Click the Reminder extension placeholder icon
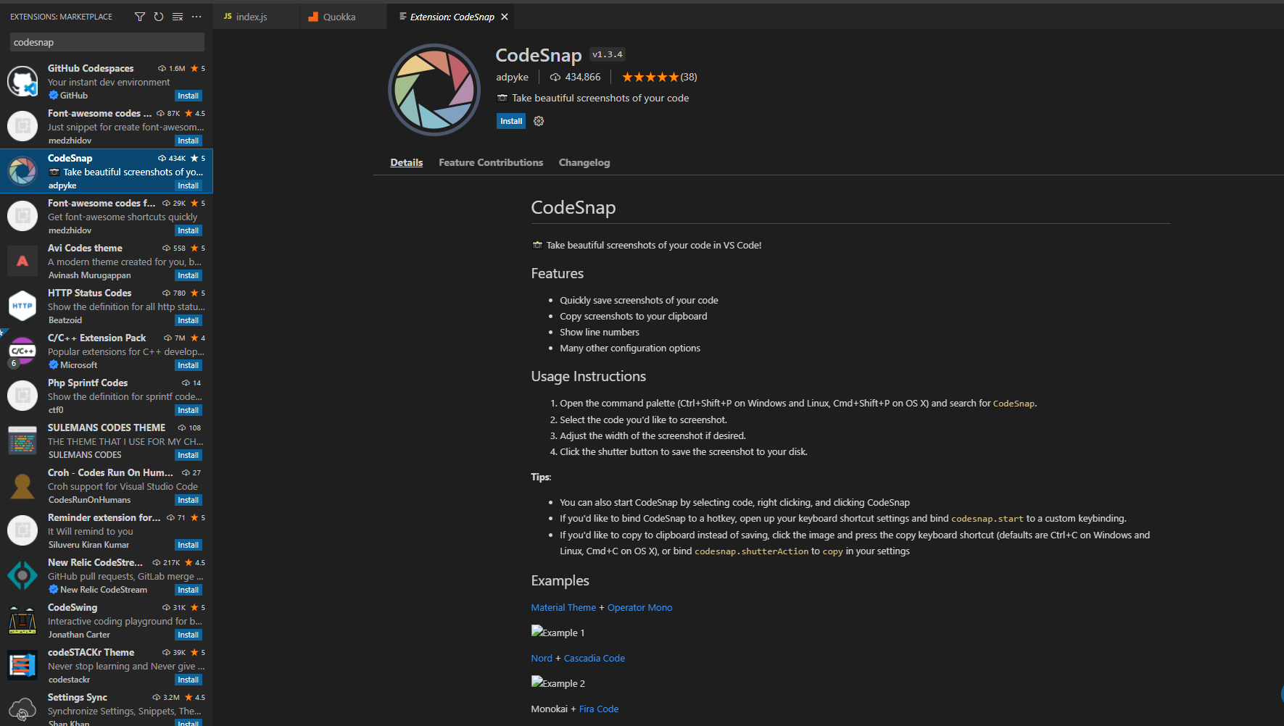Screen dimensions: 1284x726 [x=22, y=530]
